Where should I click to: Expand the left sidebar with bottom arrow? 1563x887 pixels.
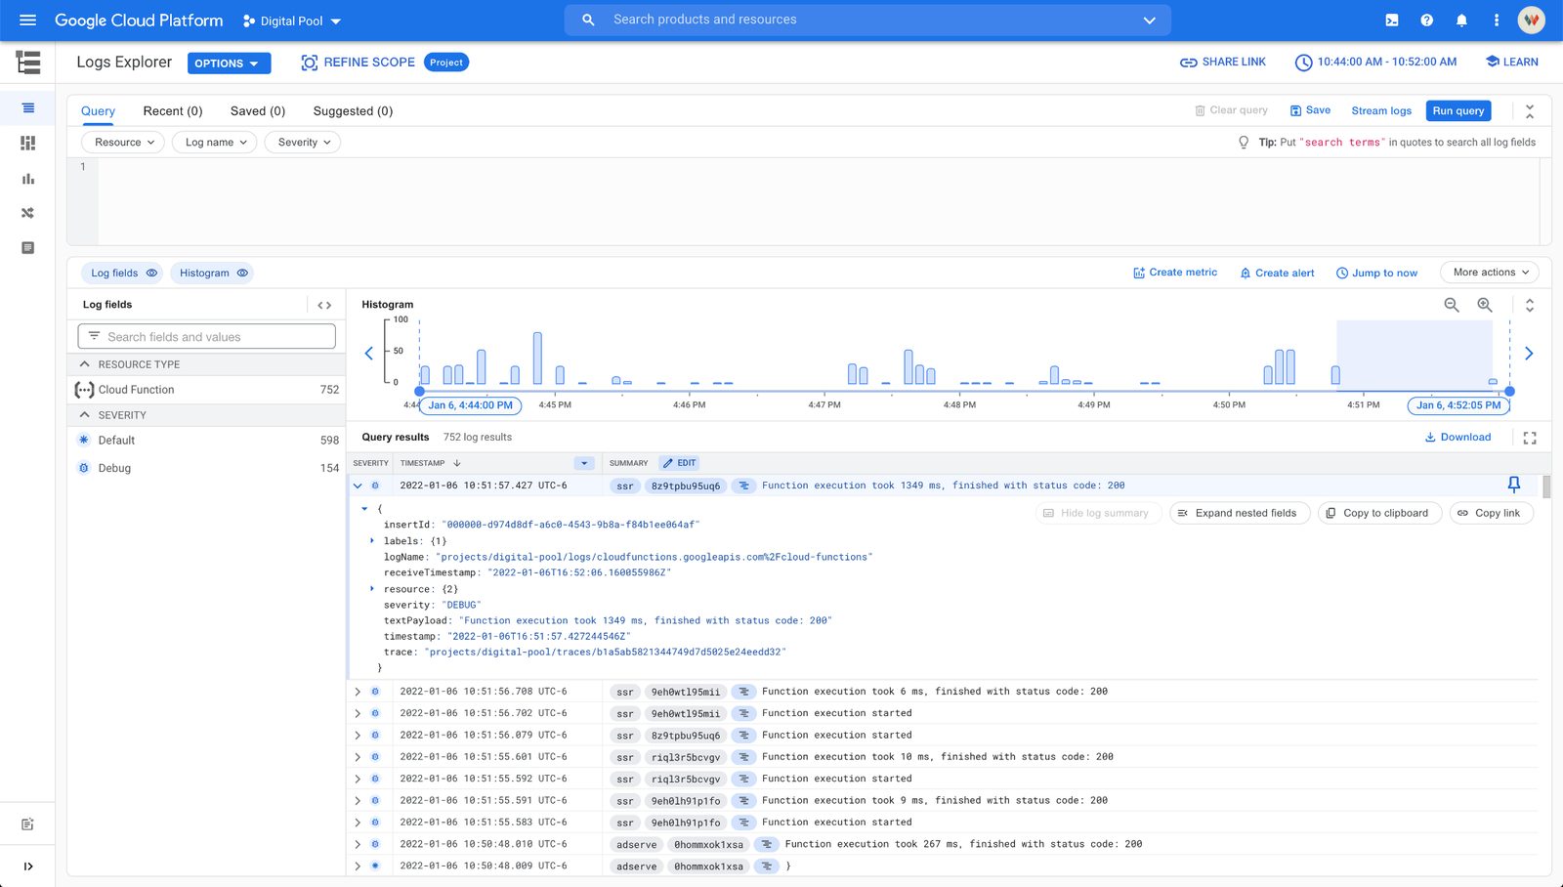click(x=27, y=866)
